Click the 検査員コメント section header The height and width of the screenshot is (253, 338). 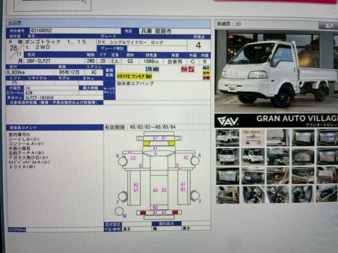[x=24, y=128]
